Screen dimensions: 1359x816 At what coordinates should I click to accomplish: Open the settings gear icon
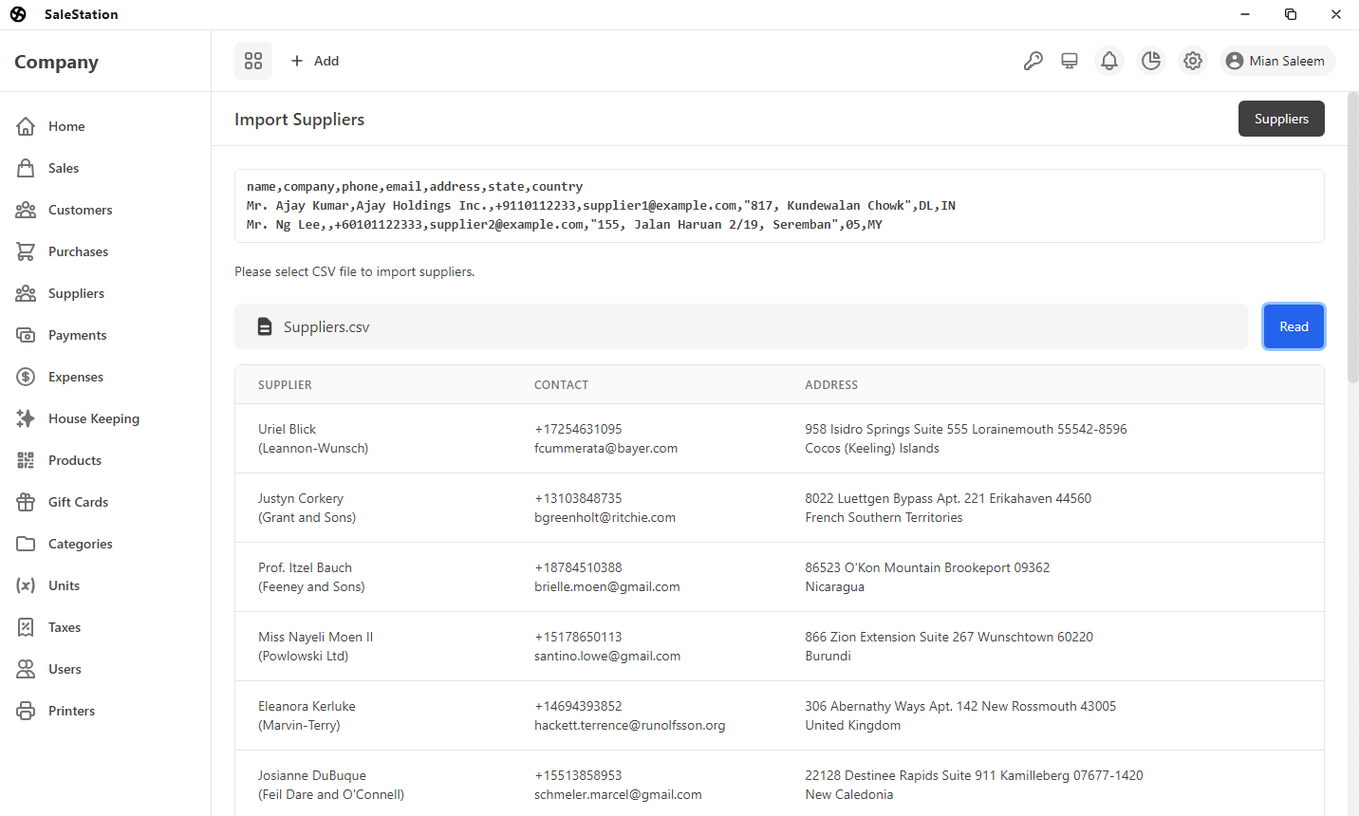pyautogui.click(x=1193, y=61)
